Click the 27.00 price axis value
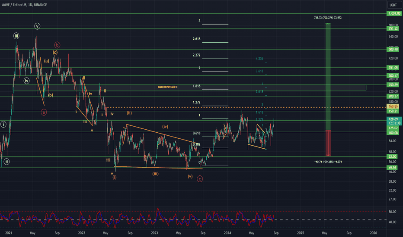This screenshot has height=237, width=403. pos(393,199)
